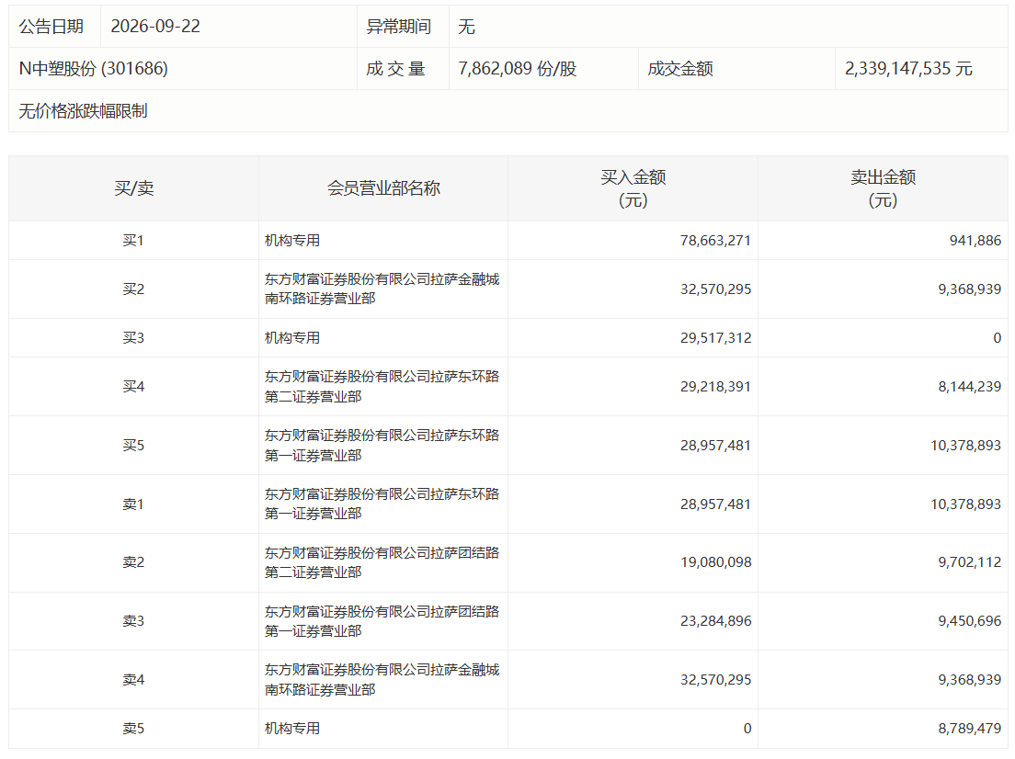This screenshot has height=759, width=1015.
Task: Select the 买4 row label
Action: pos(133,387)
